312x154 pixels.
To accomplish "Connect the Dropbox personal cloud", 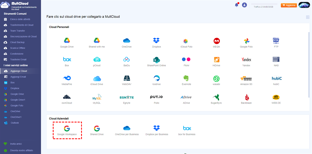I will (x=156, y=41).
